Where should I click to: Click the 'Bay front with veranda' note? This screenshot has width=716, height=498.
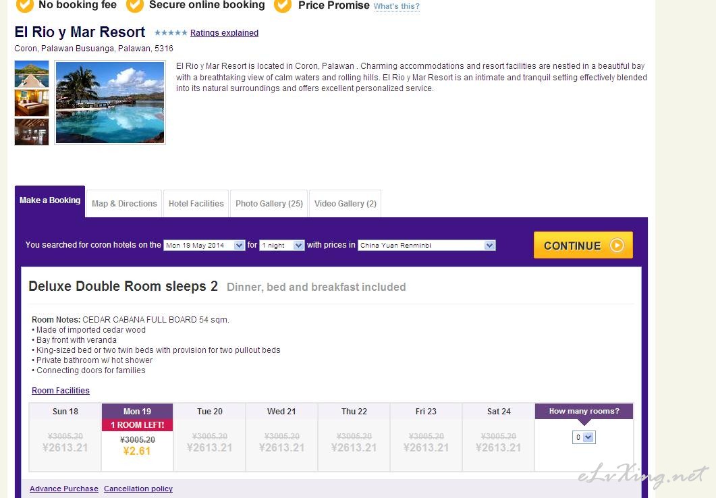pos(76,340)
